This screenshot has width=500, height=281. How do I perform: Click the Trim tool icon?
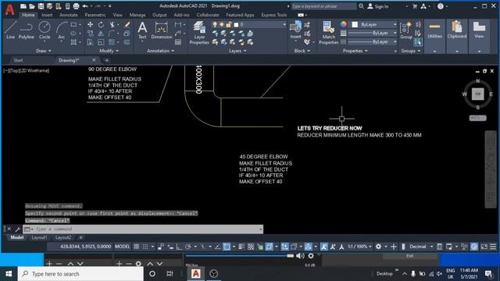pos(112,24)
